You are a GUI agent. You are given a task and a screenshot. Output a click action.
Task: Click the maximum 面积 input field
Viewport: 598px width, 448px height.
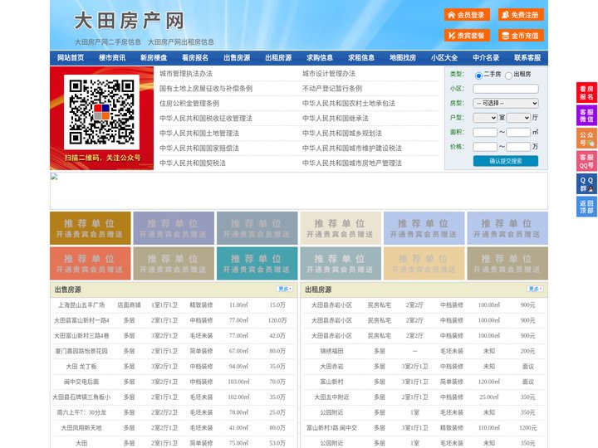pyautogui.click(x=518, y=132)
